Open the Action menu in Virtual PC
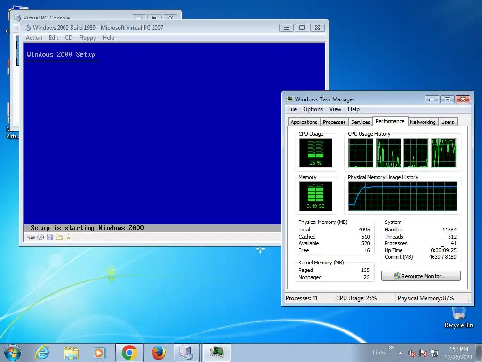The width and height of the screenshot is (482, 362). click(34, 38)
